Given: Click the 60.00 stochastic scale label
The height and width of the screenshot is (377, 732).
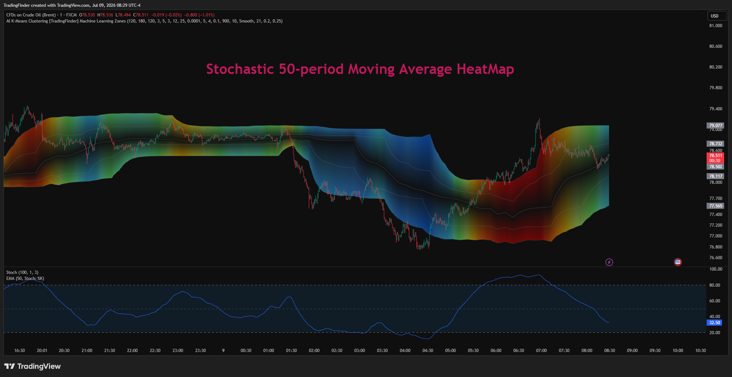Looking at the screenshot, I should pyautogui.click(x=715, y=301).
